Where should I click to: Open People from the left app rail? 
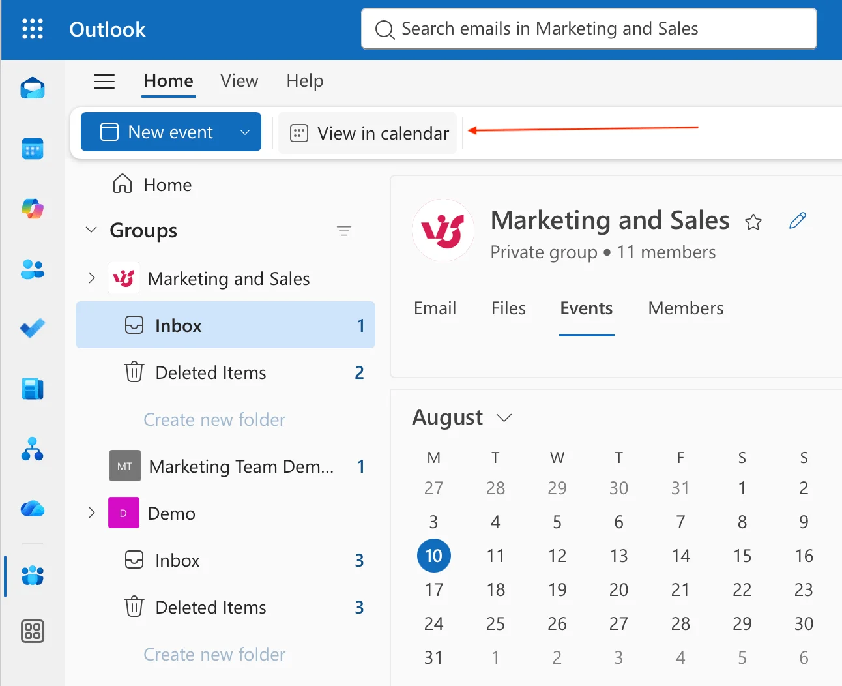click(x=33, y=269)
